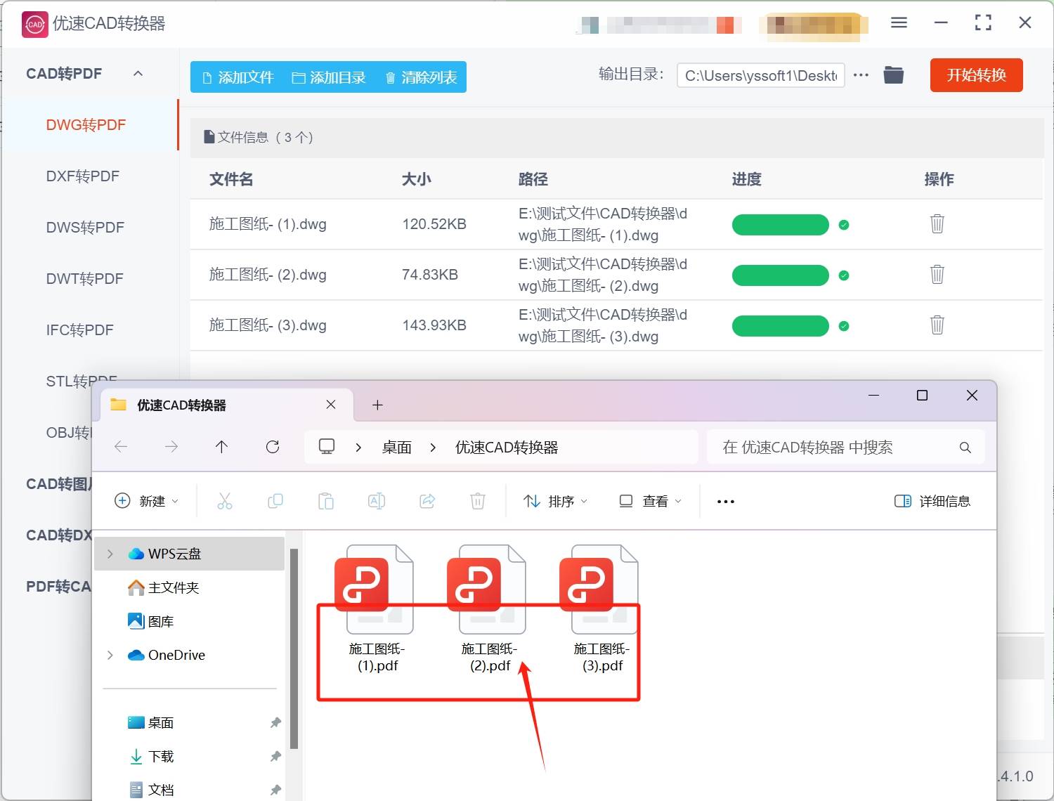Expand the chevron before 桌面 in the address bar
Image resolution: width=1054 pixels, height=801 pixels.
(x=358, y=448)
